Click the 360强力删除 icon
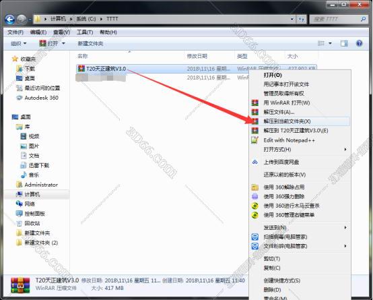Screen dimensions: 373x300 pos(255,197)
